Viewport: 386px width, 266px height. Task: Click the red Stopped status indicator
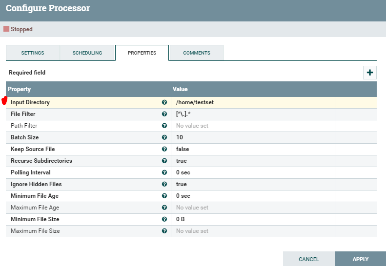pos(6,29)
